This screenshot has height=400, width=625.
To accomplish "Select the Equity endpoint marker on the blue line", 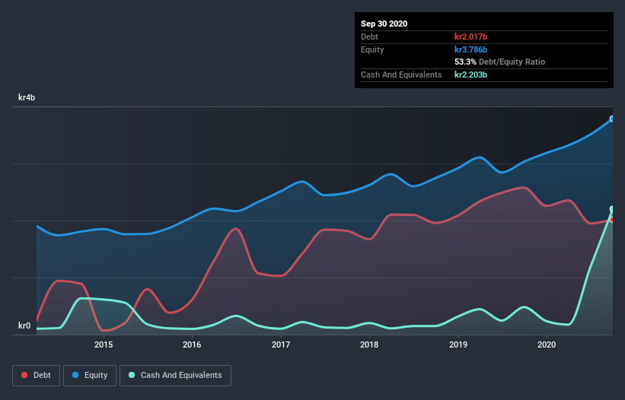I will point(612,119).
